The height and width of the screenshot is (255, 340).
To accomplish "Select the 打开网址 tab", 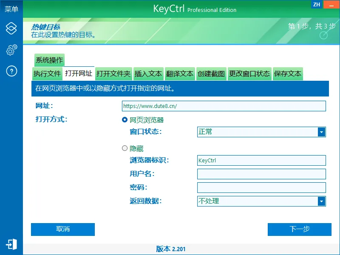I will click(79, 74).
